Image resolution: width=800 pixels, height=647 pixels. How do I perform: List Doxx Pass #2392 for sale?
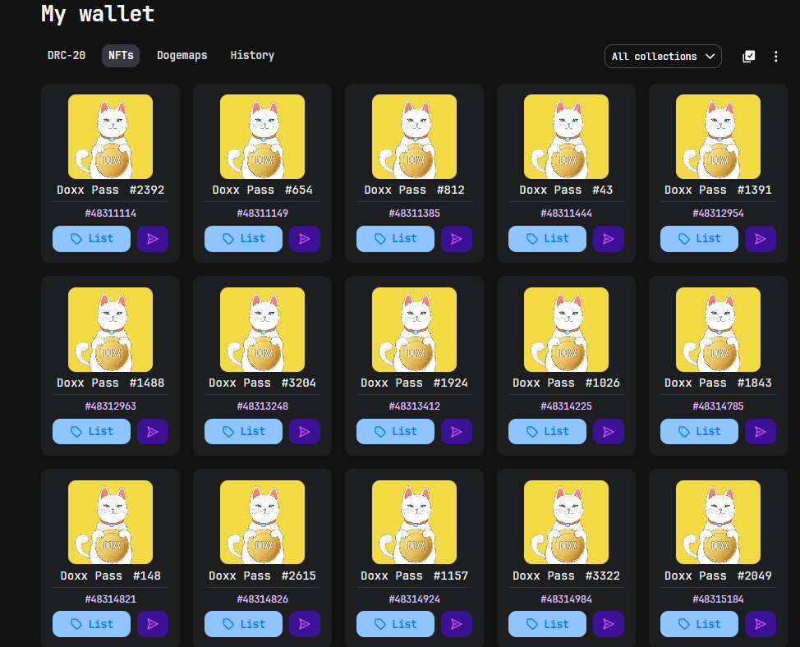(91, 239)
